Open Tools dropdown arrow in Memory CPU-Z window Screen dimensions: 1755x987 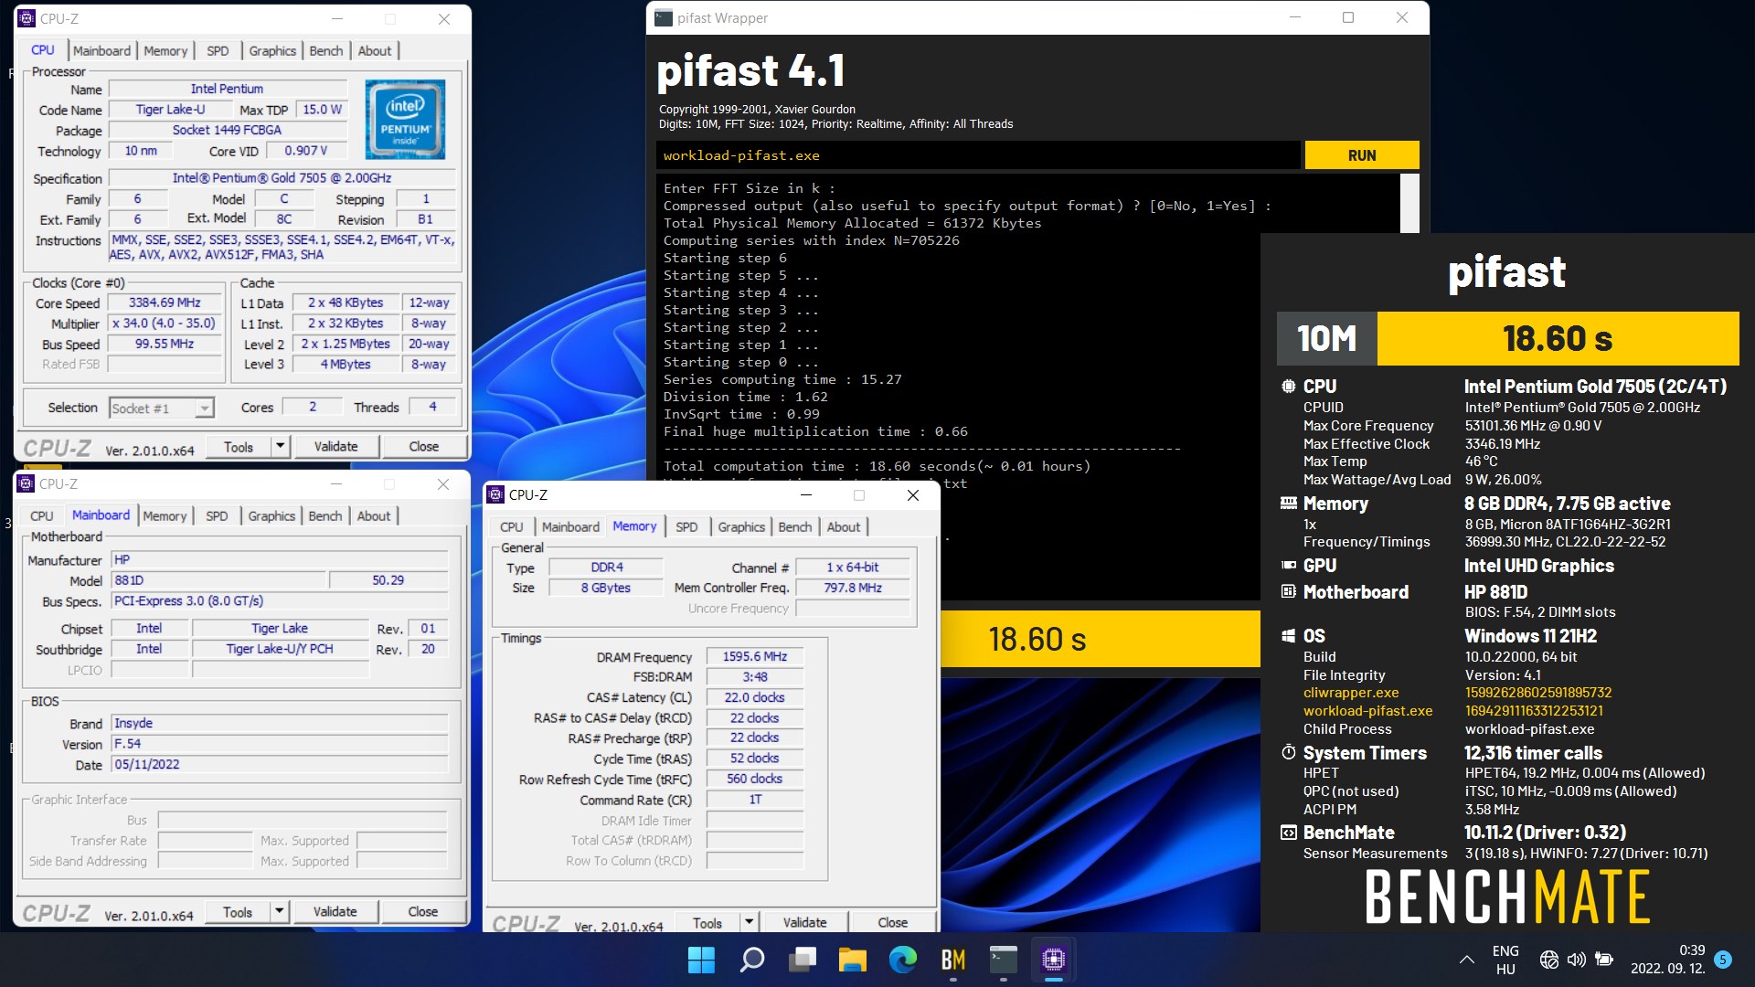pyautogui.click(x=749, y=923)
